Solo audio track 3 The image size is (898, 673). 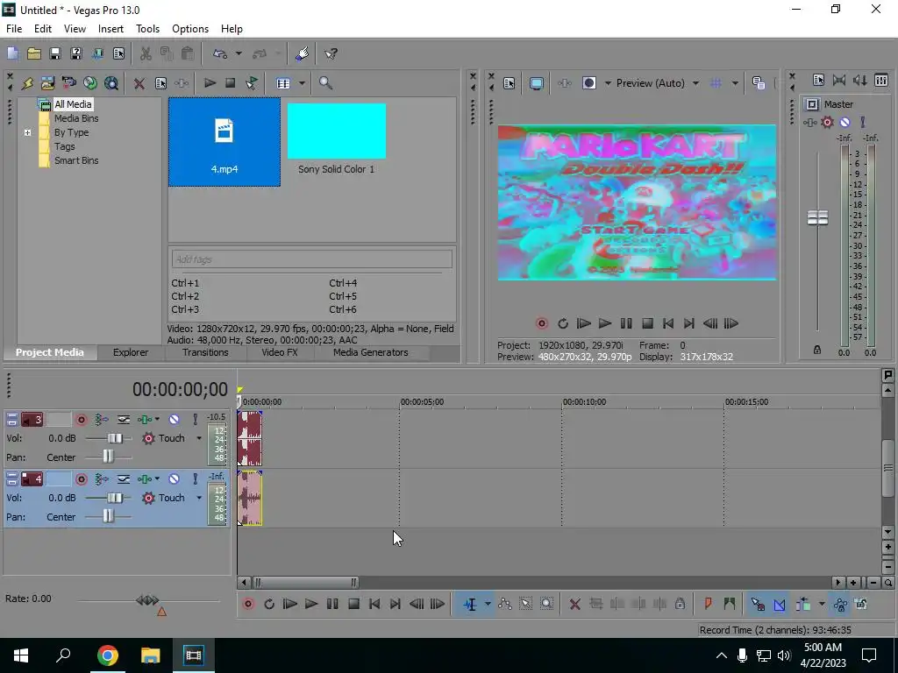point(195,420)
